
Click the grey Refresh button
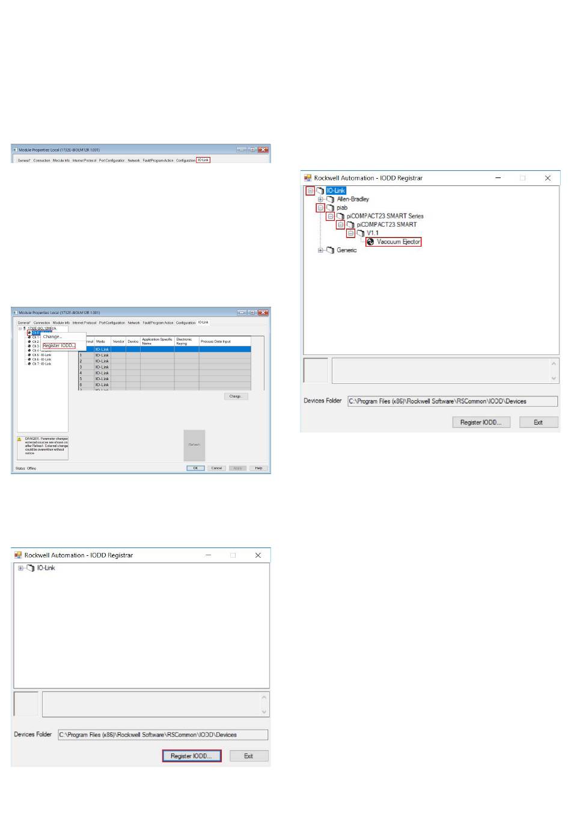194,445
